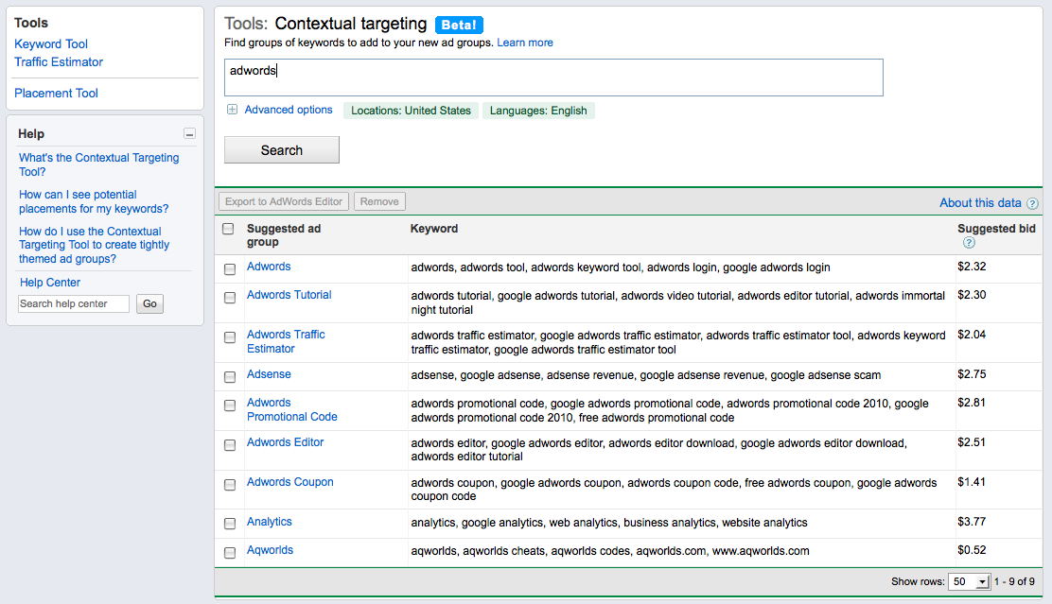Click the Suggested bid help question mark

[969, 243]
